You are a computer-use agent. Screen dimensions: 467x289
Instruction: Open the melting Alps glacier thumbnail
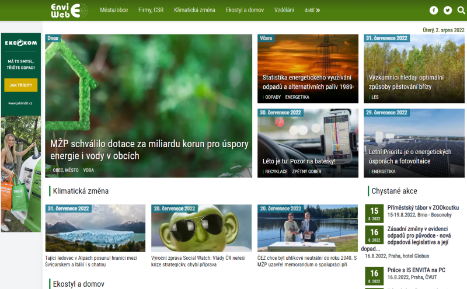tap(95, 228)
